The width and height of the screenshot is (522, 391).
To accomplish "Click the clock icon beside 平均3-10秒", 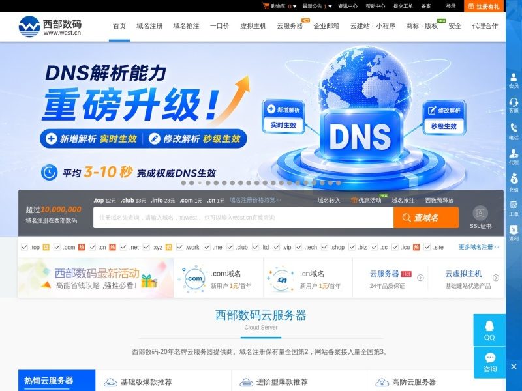I will [x=50, y=173].
